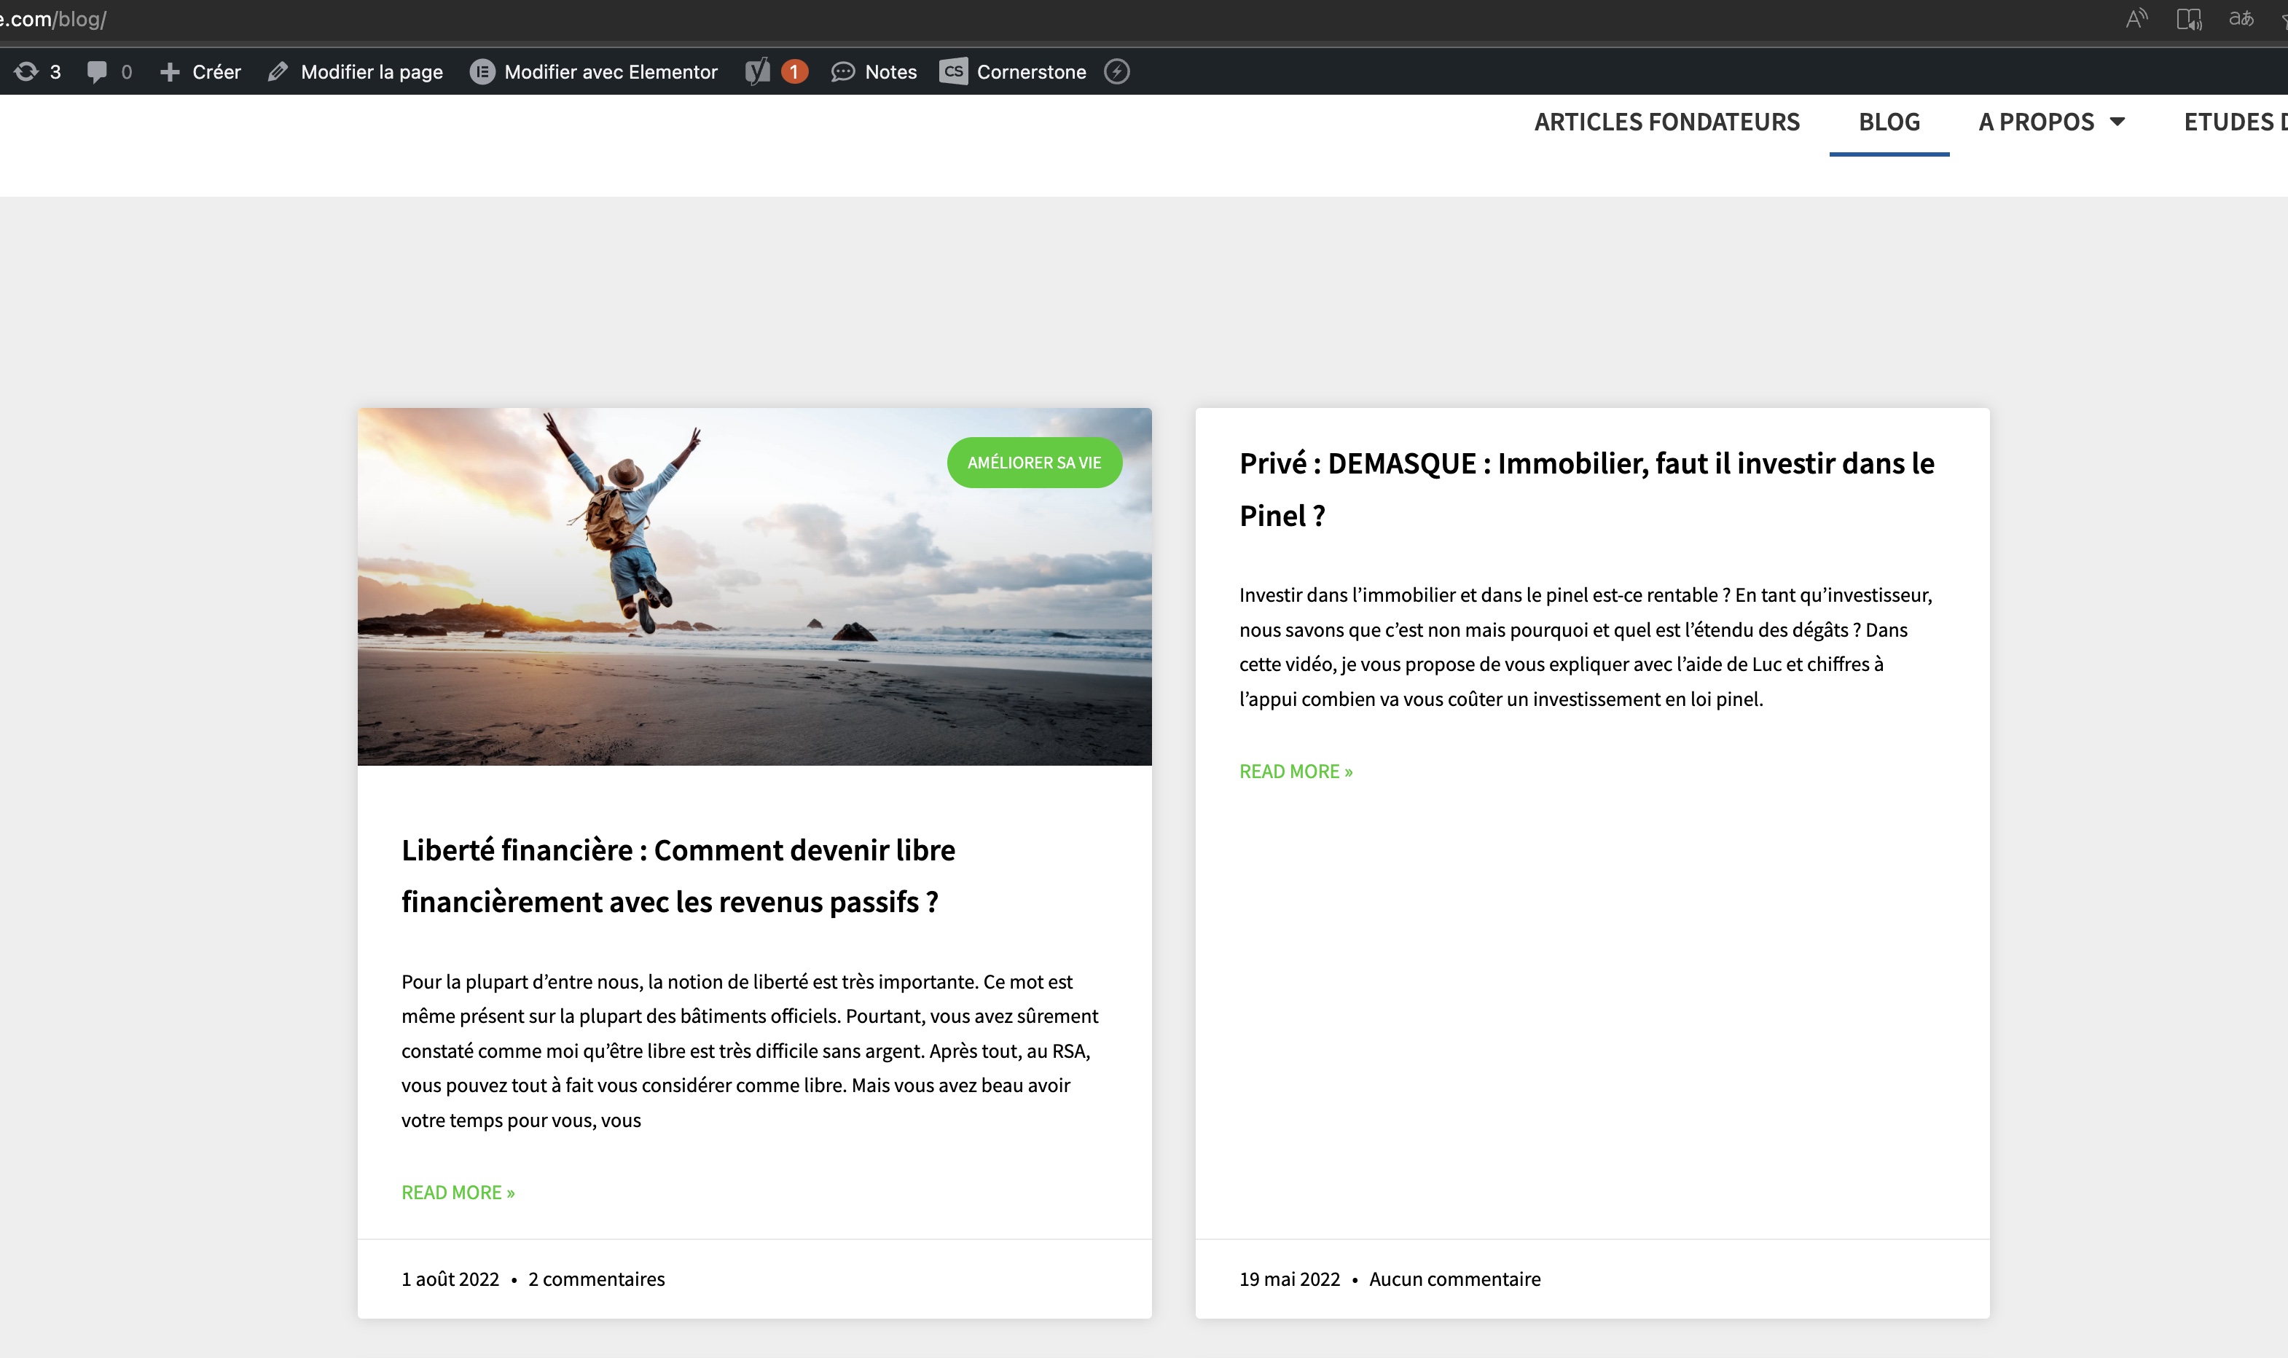Click the lightning bolt icon in admin bar
The height and width of the screenshot is (1358, 2288).
click(1118, 71)
